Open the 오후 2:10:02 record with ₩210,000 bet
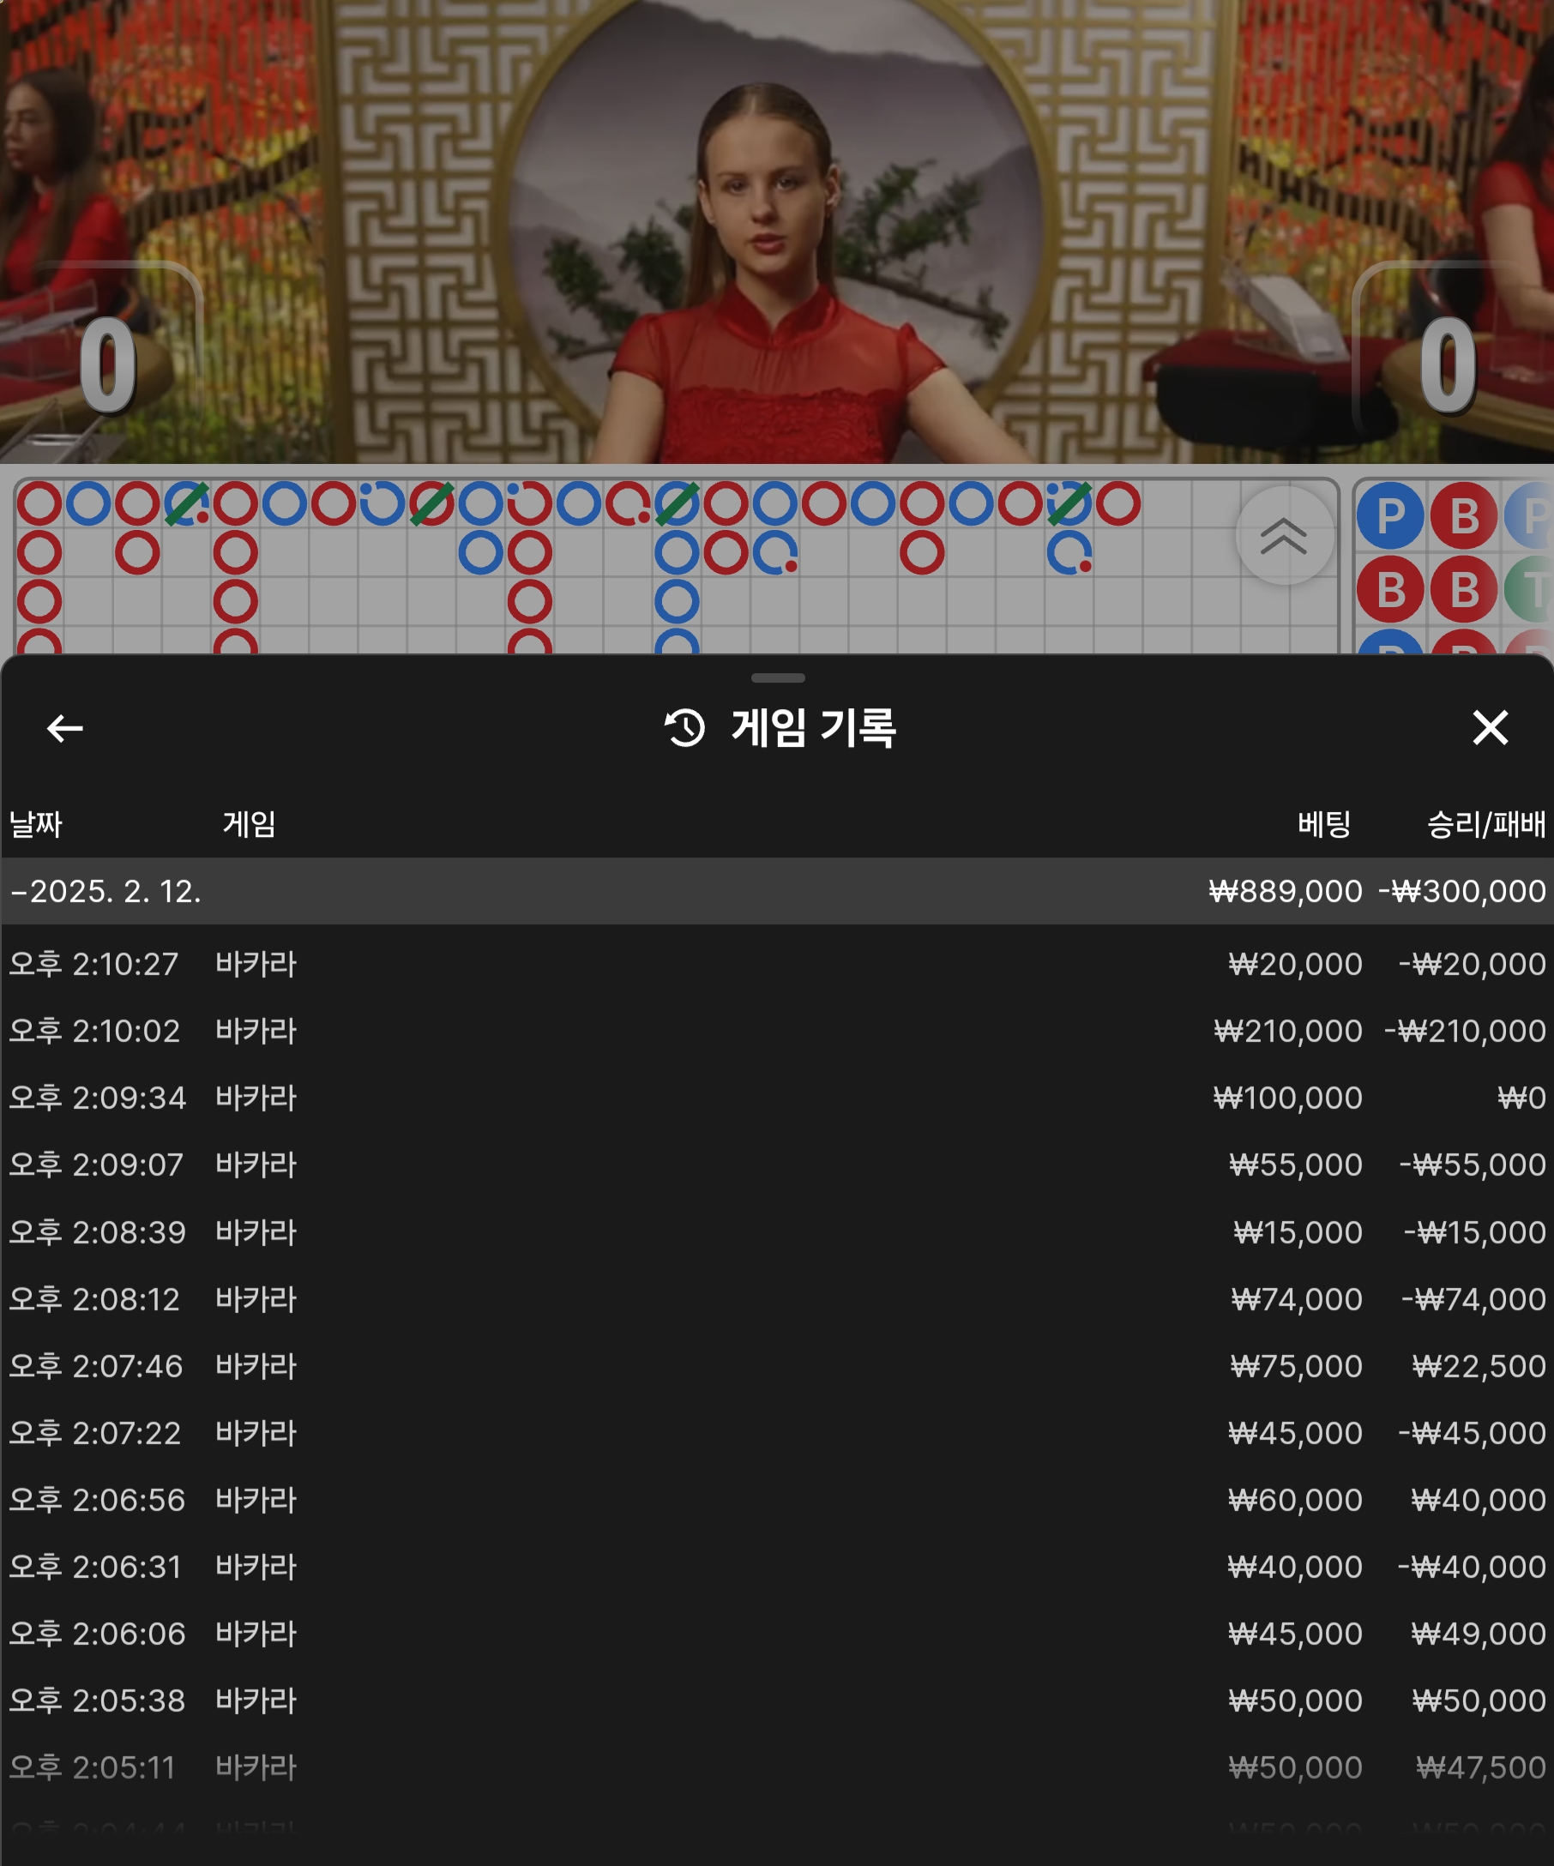The height and width of the screenshot is (1866, 1554). [x=778, y=1031]
